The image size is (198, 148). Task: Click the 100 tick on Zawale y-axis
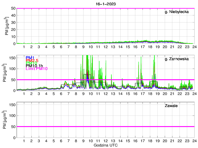pyautogui.click(x=11, y=116)
